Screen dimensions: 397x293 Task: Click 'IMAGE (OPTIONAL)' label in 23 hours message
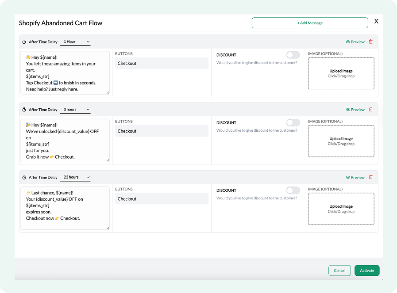point(325,189)
